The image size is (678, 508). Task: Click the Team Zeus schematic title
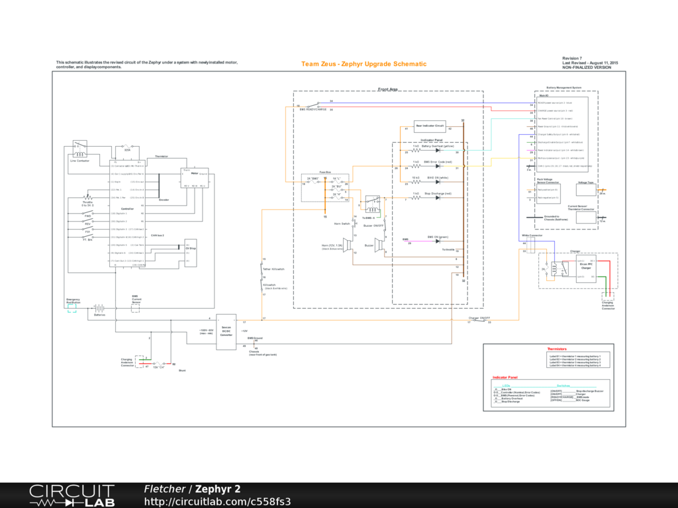coord(363,64)
